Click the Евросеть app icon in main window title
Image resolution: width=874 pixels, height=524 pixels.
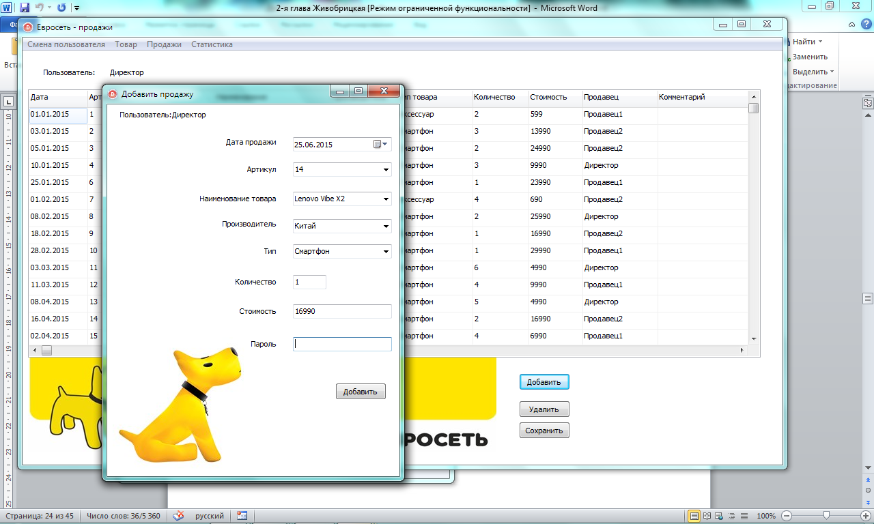pyautogui.click(x=28, y=27)
